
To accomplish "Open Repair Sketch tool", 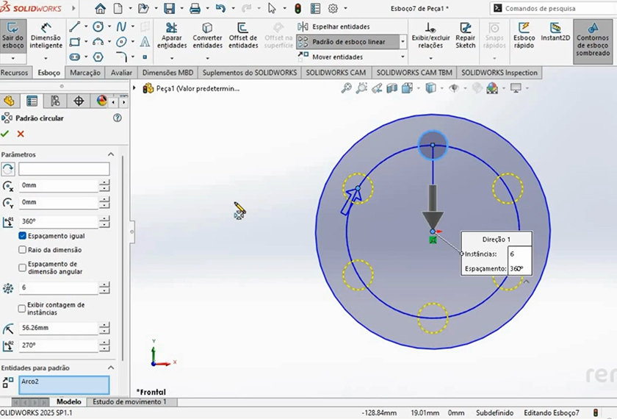I will click(x=466, y=35).
